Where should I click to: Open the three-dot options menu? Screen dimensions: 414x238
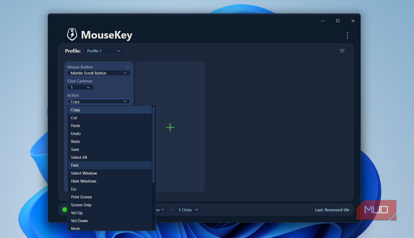click(x=347, y=36)
